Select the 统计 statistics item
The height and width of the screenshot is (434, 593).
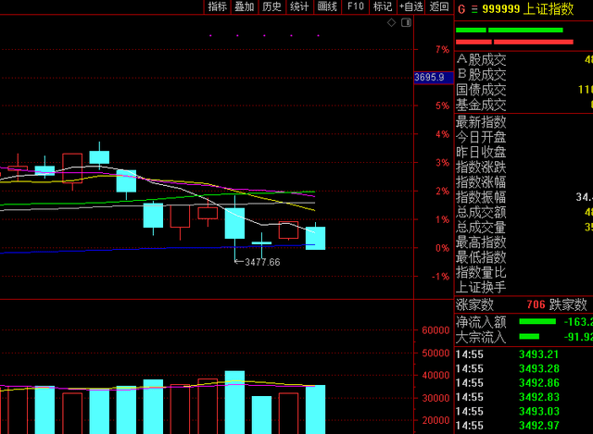pyautogui.click(x=299, y=6)
